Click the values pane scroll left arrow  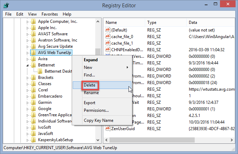pyautogui.click(x=107, y=140)
